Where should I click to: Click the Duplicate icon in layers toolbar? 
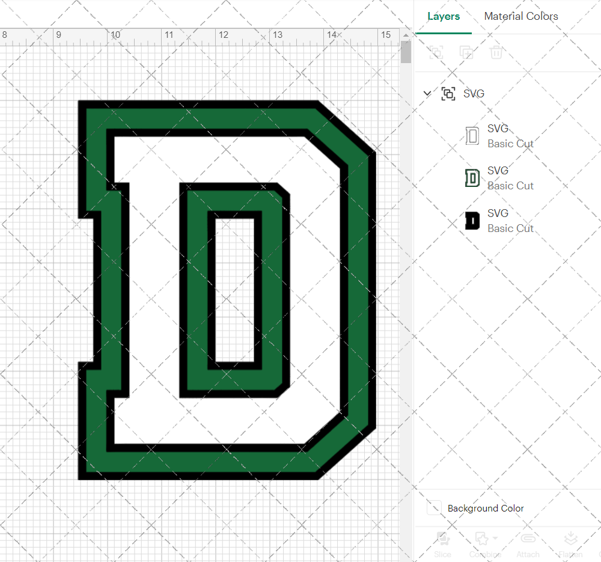point(466,52)
